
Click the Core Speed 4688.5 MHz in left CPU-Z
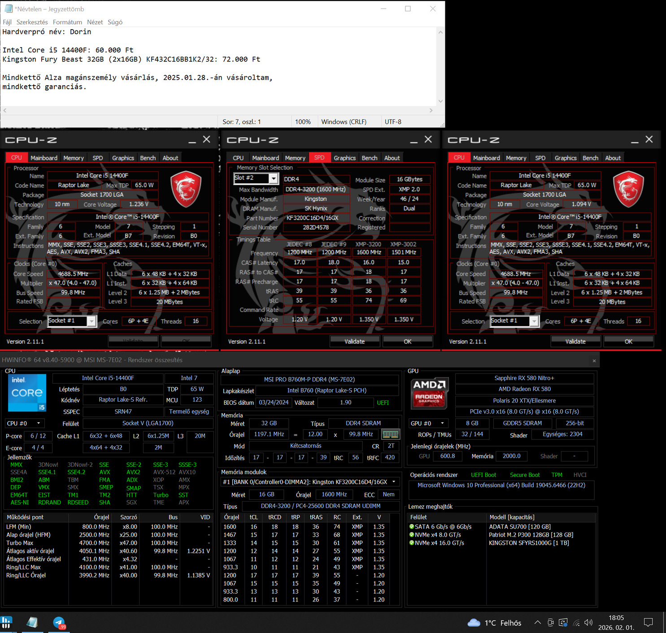[73, 274]
